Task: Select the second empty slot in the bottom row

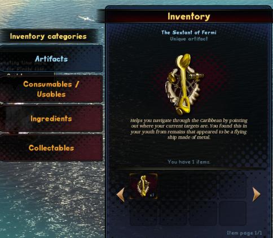Action: [173, 213]
